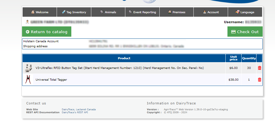
Task: Open the DairyTrace, Lactanet Canada link
Action: pos(79,109)
